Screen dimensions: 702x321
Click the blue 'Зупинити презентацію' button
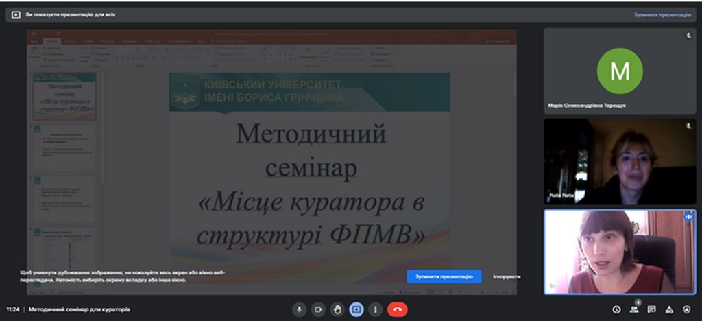[x=444, y=276]
